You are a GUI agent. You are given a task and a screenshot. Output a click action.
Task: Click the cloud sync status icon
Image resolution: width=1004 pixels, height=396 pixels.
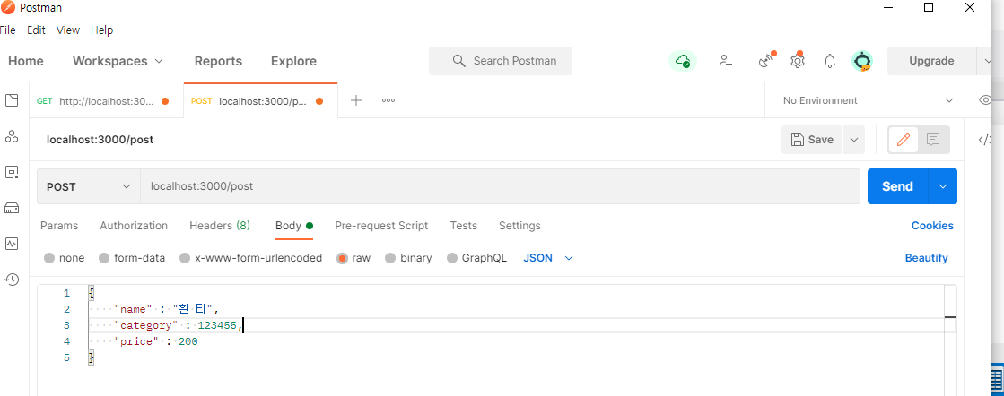[x=683, y=61]
